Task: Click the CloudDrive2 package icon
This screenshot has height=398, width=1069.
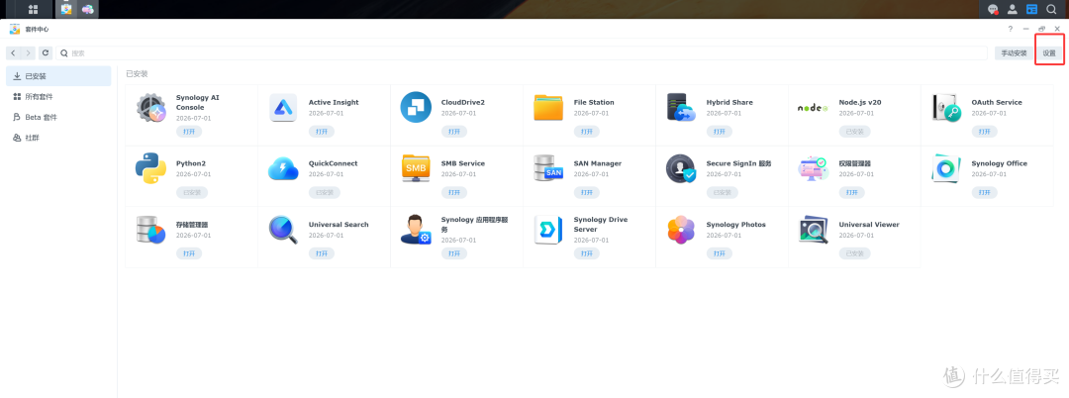Action: click(416, 107)
